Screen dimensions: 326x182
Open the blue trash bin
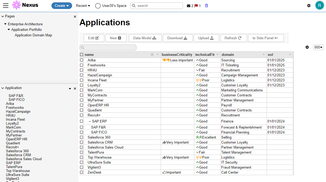click(x=206, y=6)
